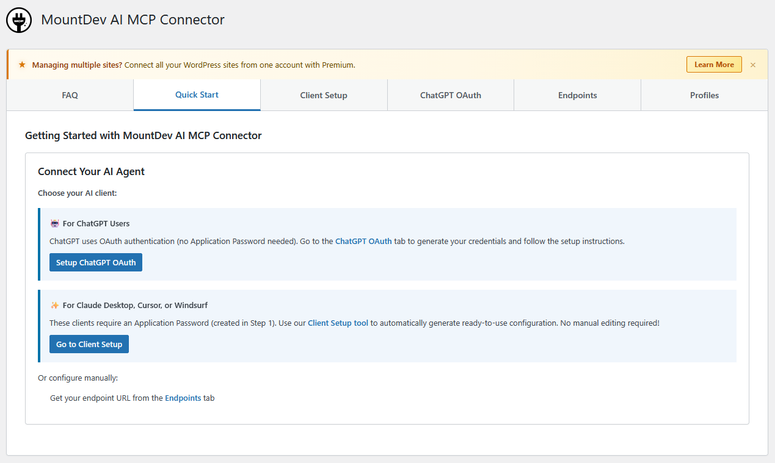Click the Getting Started heading

tap(143, 135)
